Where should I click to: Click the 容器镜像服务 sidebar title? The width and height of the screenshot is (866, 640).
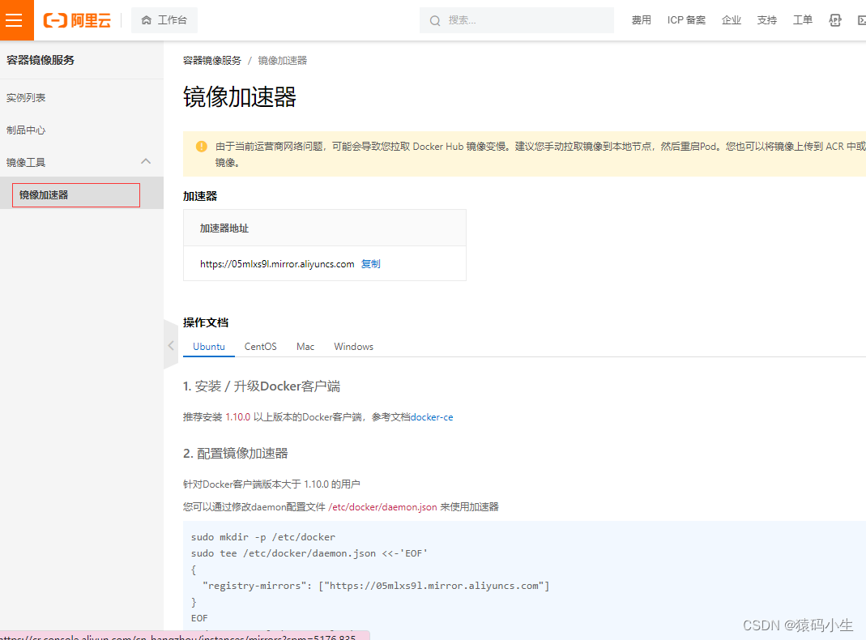coord(41,60)
